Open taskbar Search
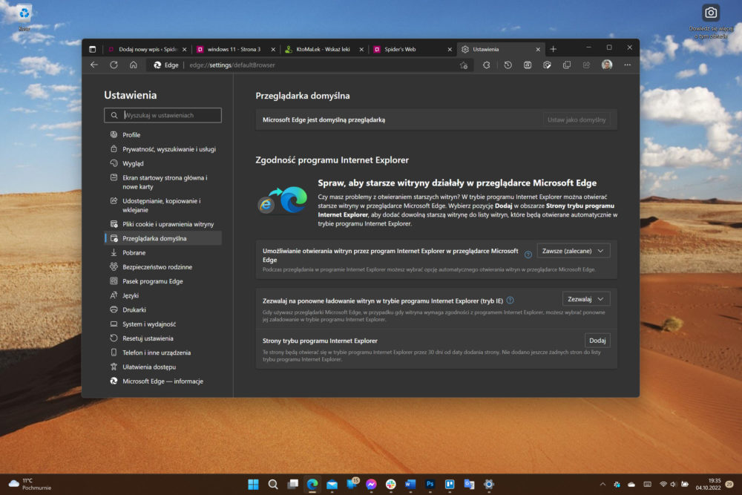The image size is (742, 495). [x=273, y=484]
